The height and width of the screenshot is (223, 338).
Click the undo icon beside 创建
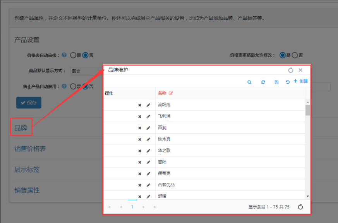tap(287, 82)
